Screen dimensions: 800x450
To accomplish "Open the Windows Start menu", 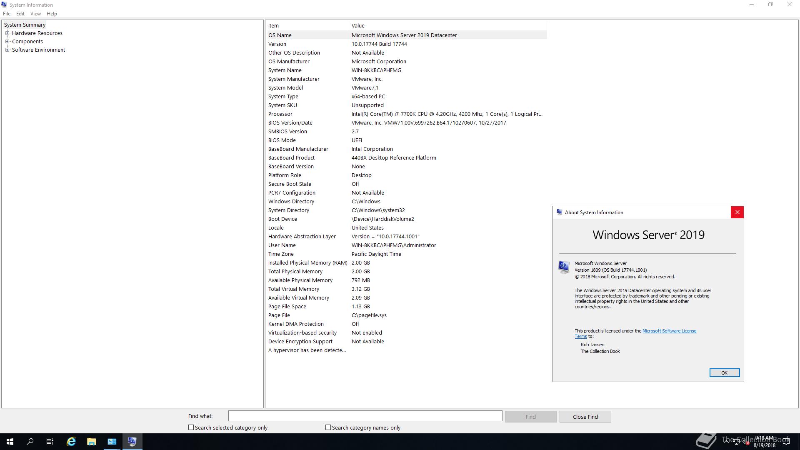I will pyautogui.click(x=10, y=442).
